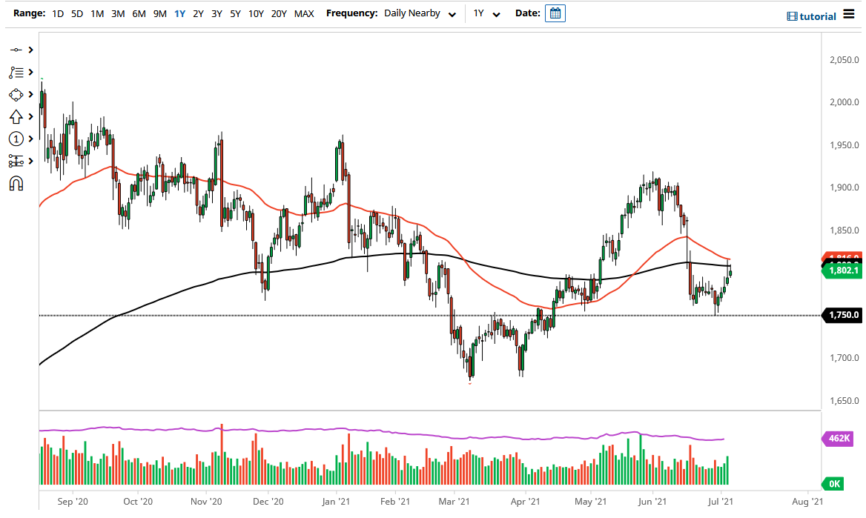The image size is (866, 518).
Task: Click the Mar '21 date axis label
Action: tap(454, 502)
